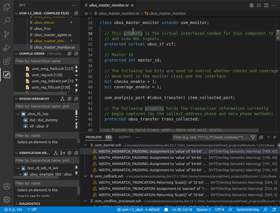Open the Source Control view

(x=7, y=34)
